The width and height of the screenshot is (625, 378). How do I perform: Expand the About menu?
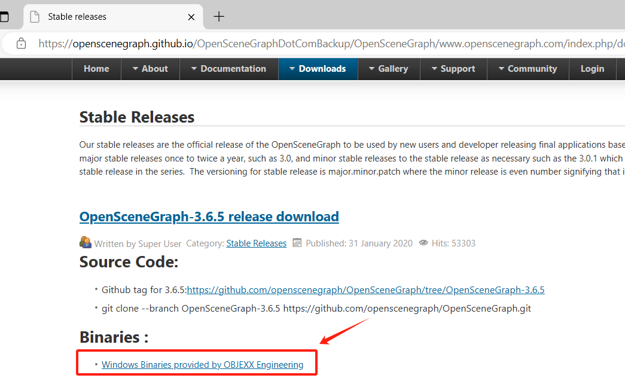[150, 69]
